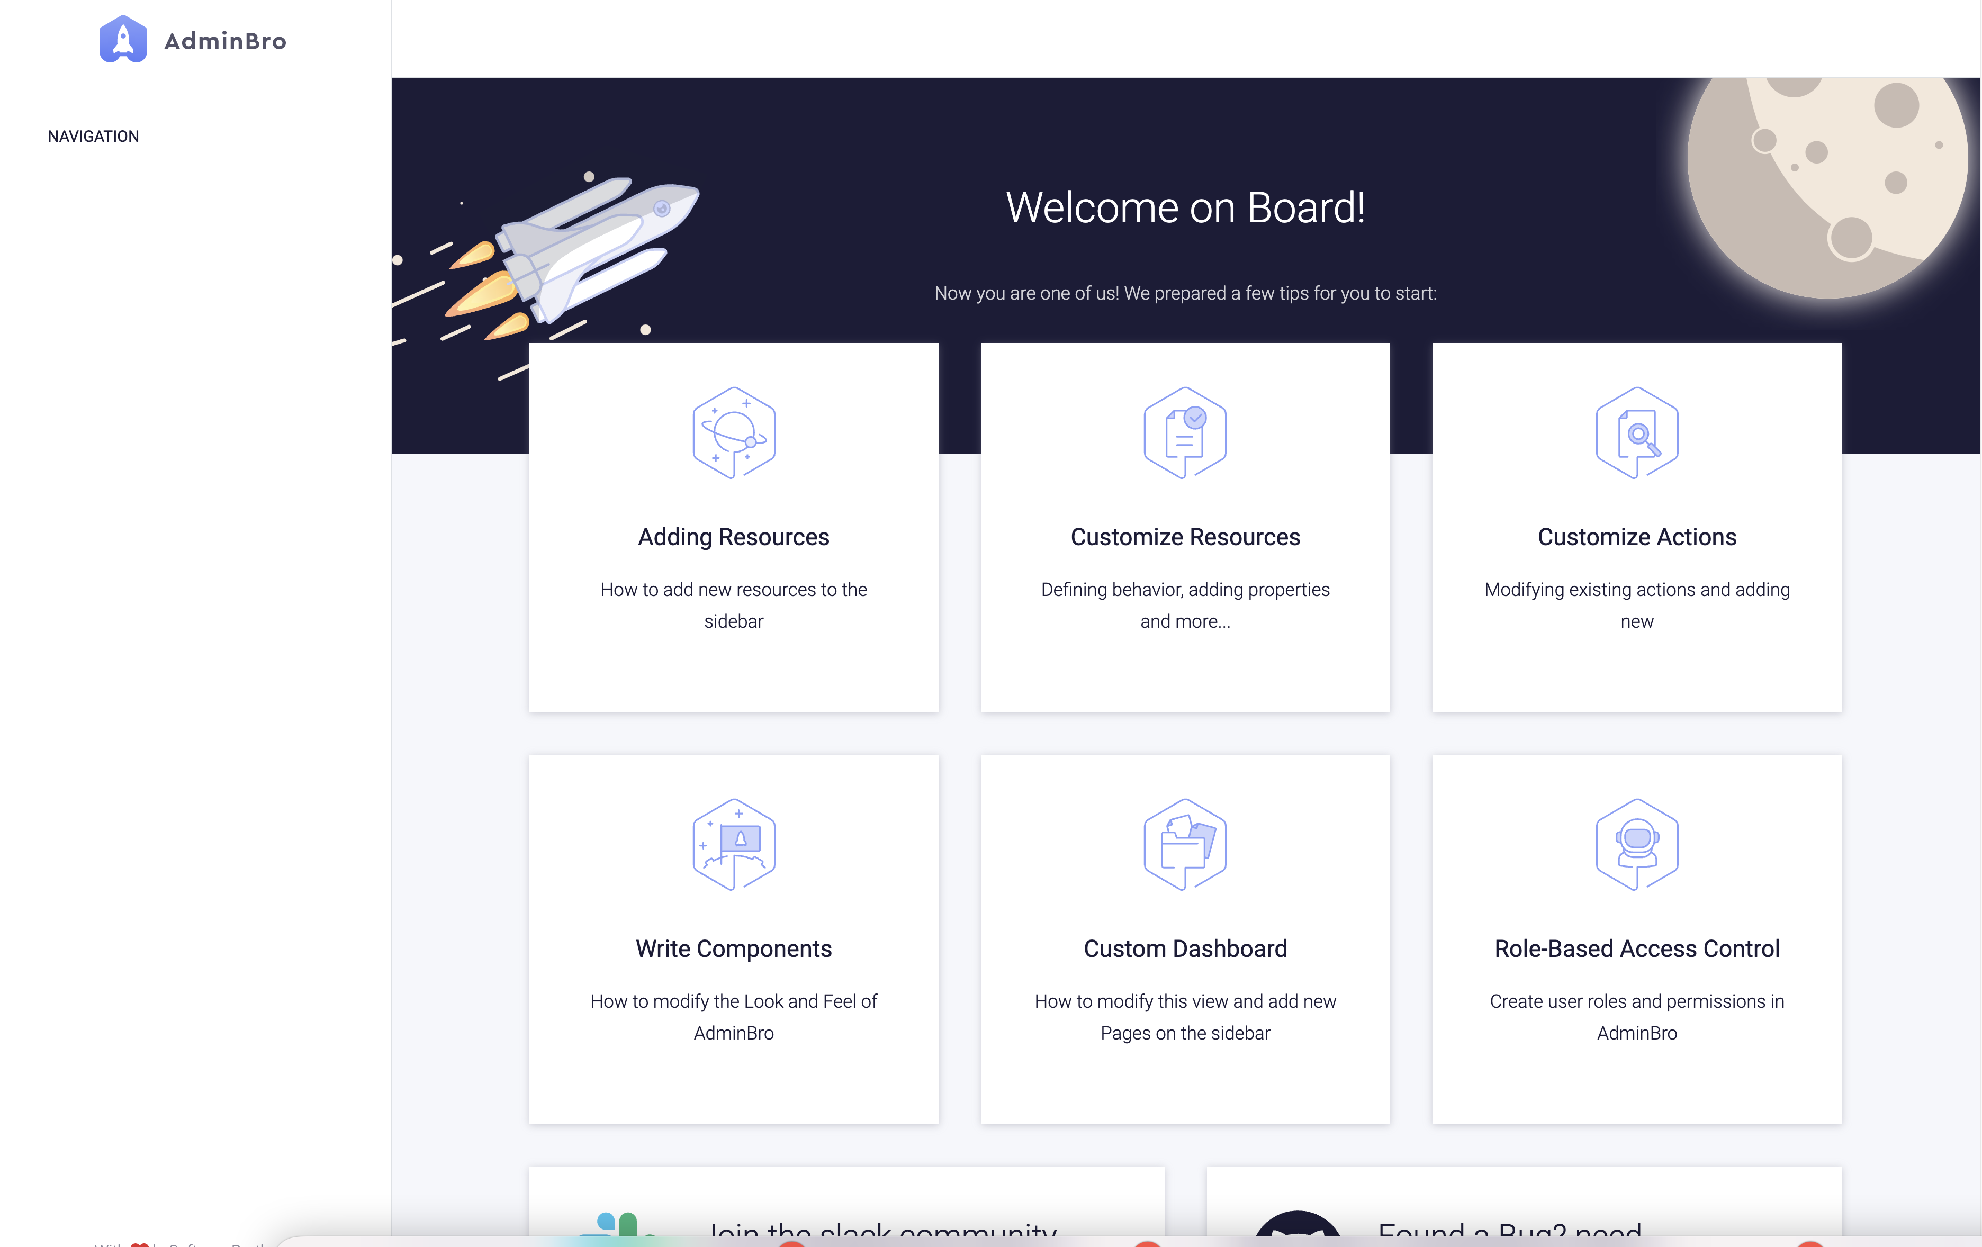Open the Write Components card title
The width and height of the screenshot is (1982, 1247).
[x=733, y=948]
